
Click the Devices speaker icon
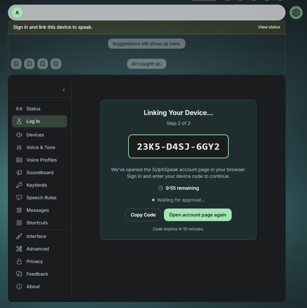(x=19, y=135)
